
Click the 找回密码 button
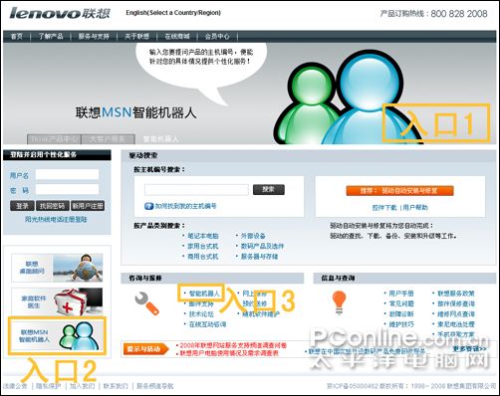click(x=53, y=206)
